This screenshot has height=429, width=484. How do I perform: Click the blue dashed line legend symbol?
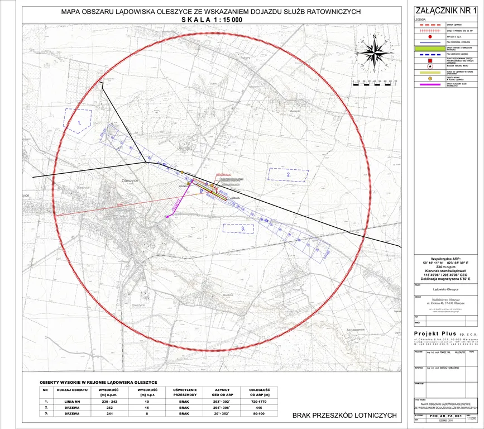tap(430, 54)
